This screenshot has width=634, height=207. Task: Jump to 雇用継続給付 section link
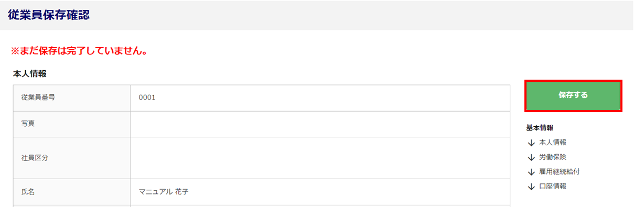pyautogui.click(x=560, y=171)
